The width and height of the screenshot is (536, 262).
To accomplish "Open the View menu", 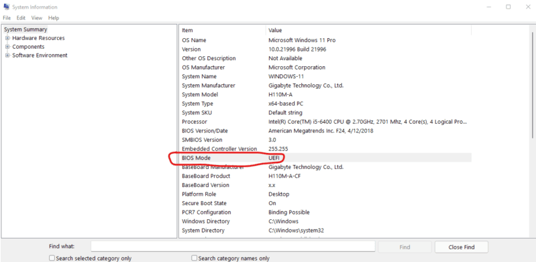I will click(37, 18).
